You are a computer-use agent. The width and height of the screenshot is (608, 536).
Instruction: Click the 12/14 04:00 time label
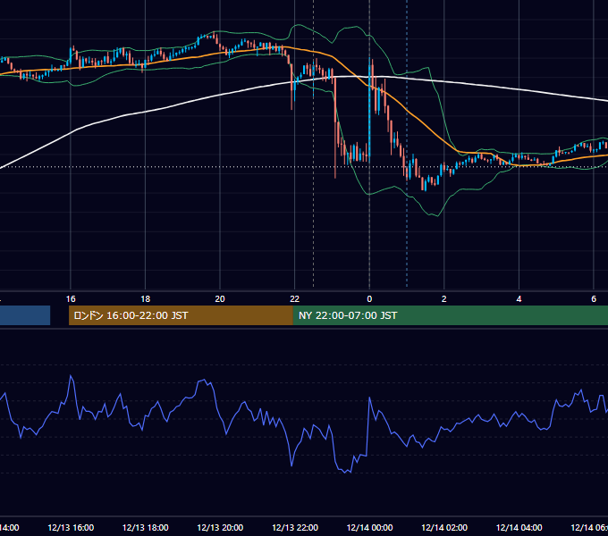click(519, 527)
